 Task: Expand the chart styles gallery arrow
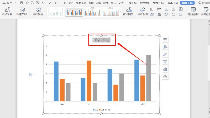[120, 12]
